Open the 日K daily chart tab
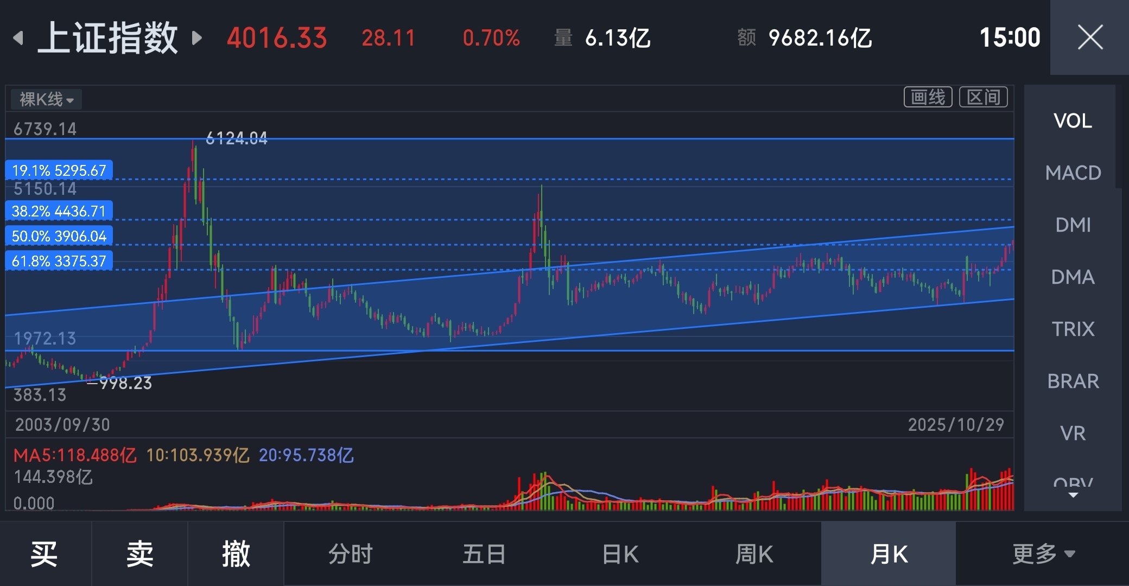This screenshot has width=1129, height=586. click(x=620, y=554)
